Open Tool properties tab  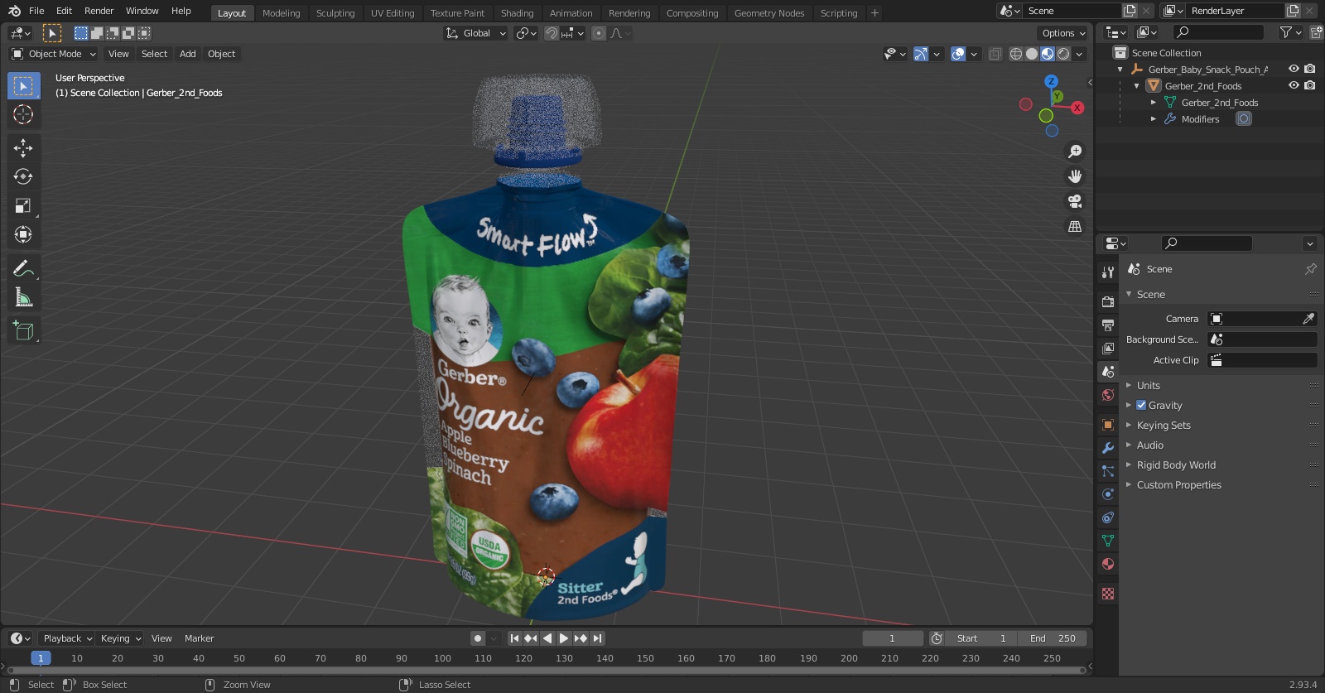point(1108,272)
